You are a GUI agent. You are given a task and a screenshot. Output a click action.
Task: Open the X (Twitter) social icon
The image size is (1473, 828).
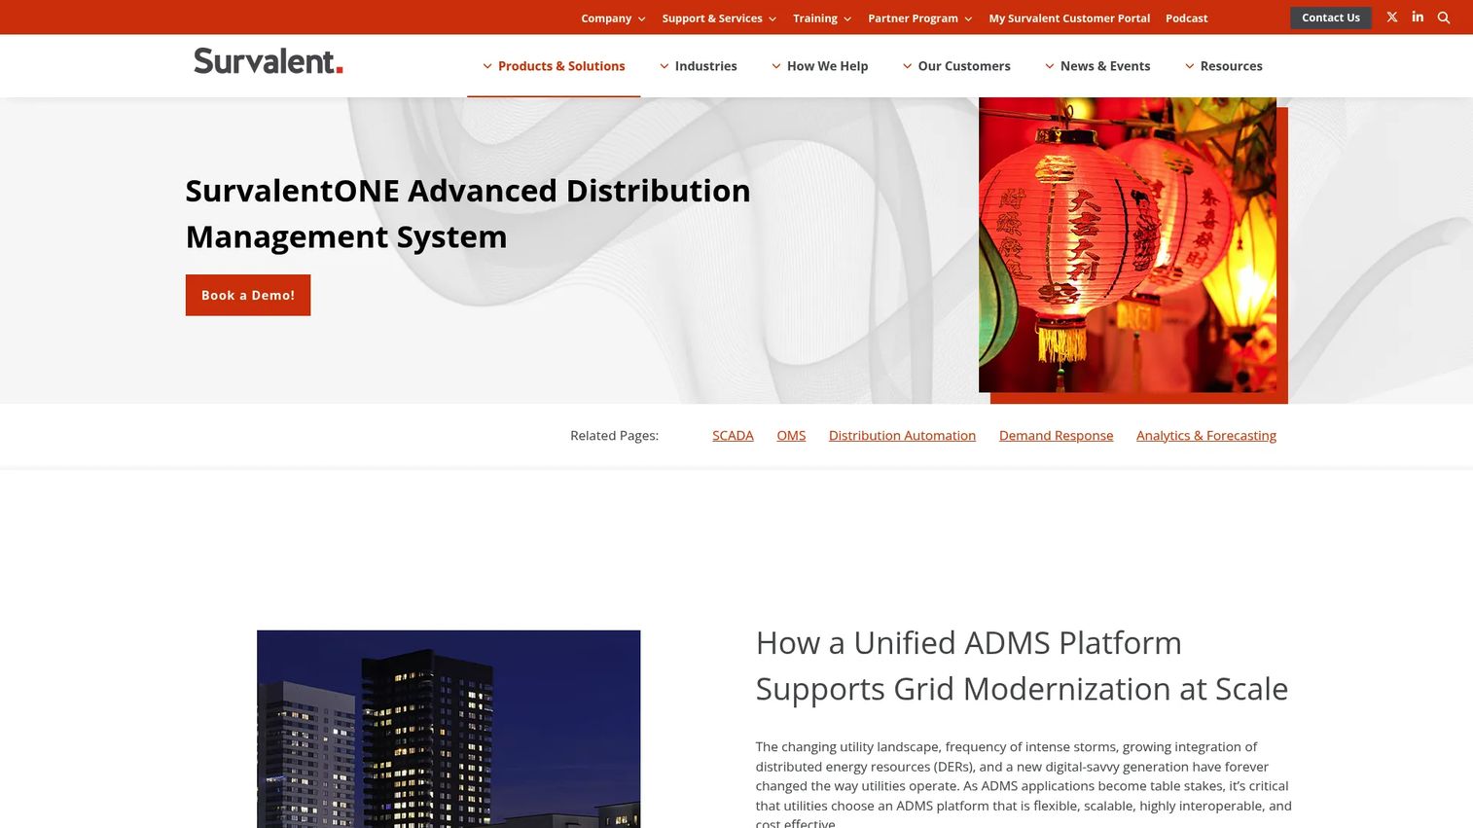pos(1392,18)
